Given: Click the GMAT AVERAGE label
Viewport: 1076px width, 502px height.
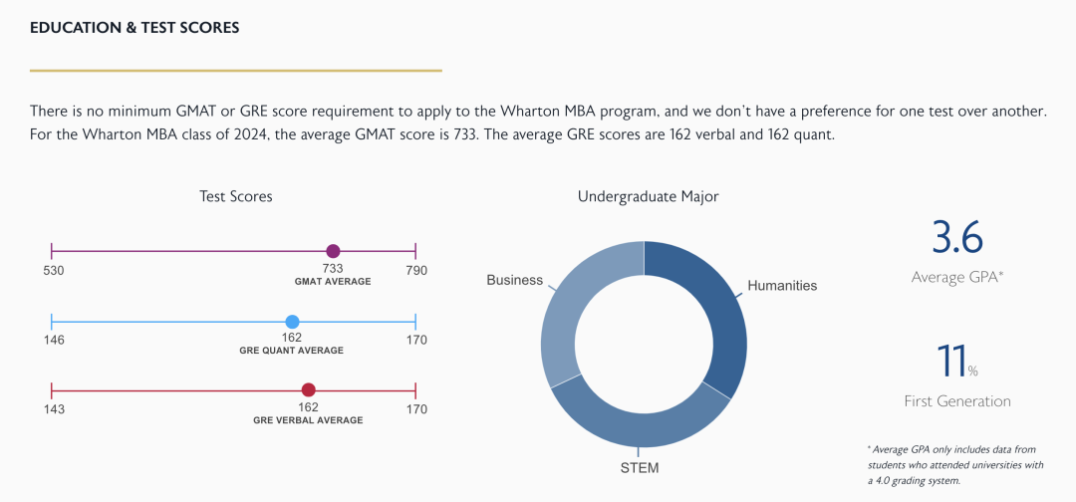Looking at the screenshot, I should pos(333,282).
